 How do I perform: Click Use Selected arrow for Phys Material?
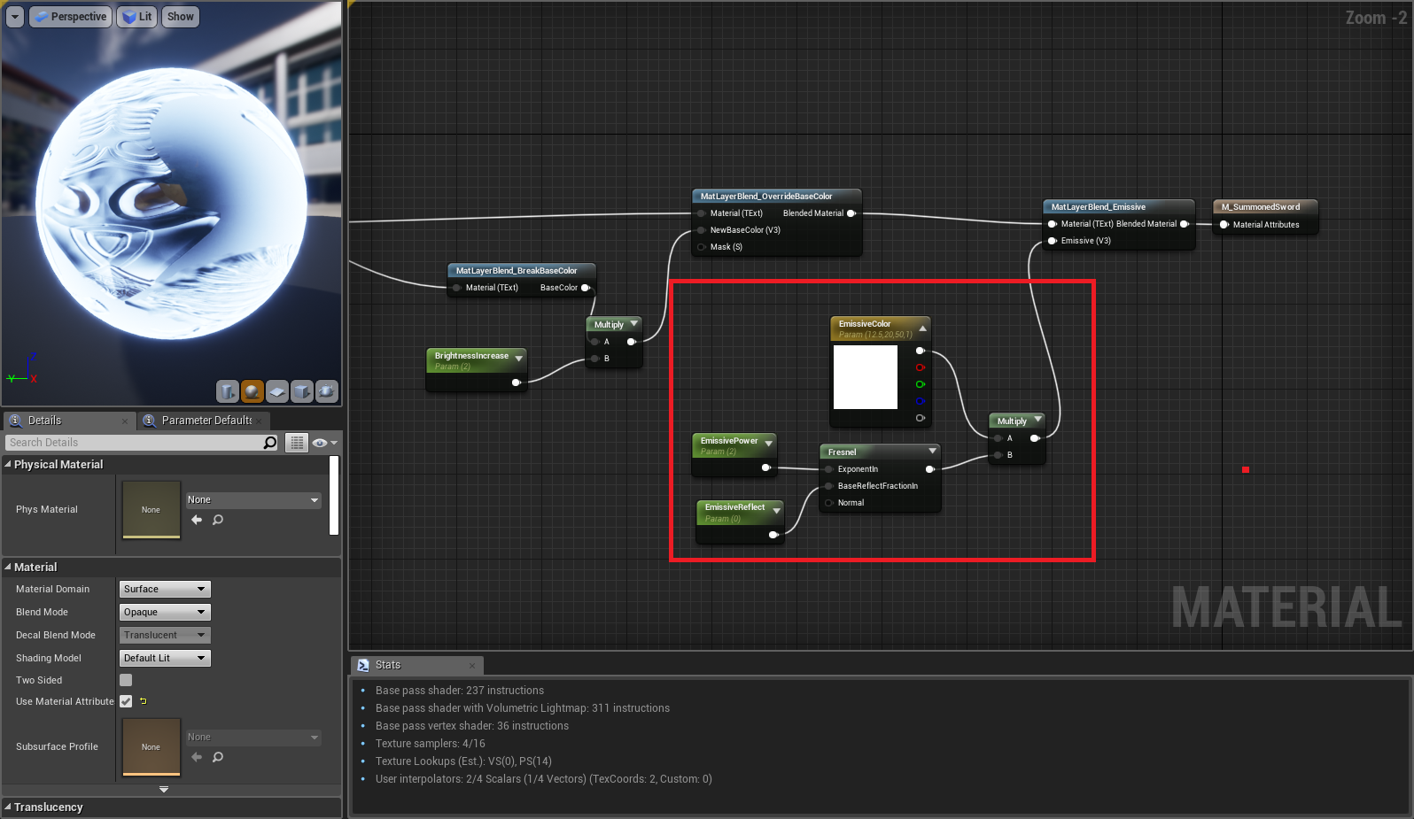(x=197, y=520)
